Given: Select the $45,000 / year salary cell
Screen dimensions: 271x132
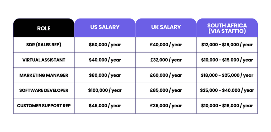Looking at the screenshot, I should pos(105,106).
